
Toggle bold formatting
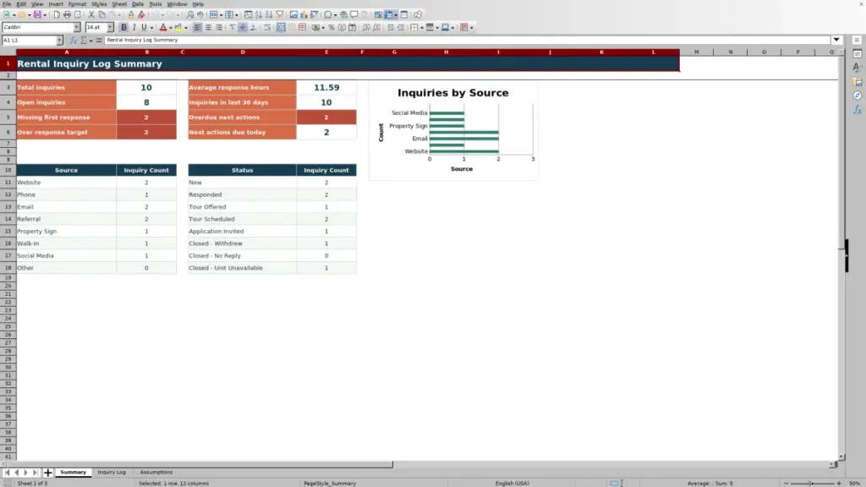click(x=123, y=28)
